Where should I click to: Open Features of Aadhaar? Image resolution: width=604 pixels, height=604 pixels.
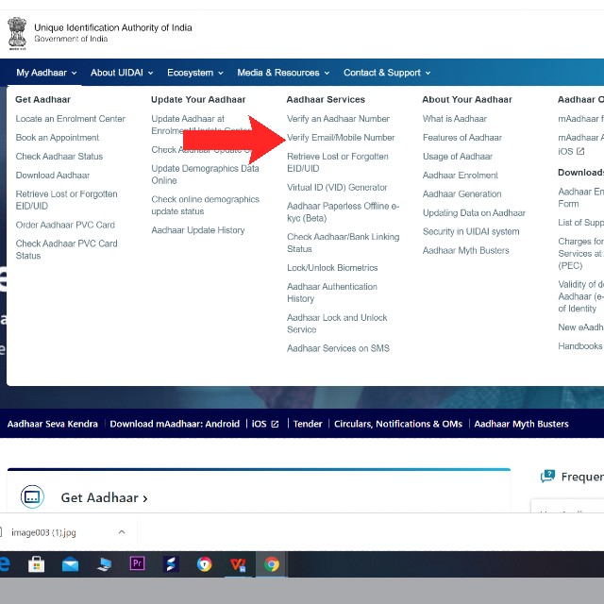[x=461, y=138]
